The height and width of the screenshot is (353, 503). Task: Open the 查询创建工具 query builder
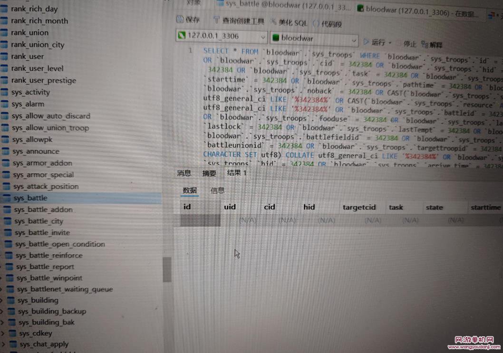[238, 21]
